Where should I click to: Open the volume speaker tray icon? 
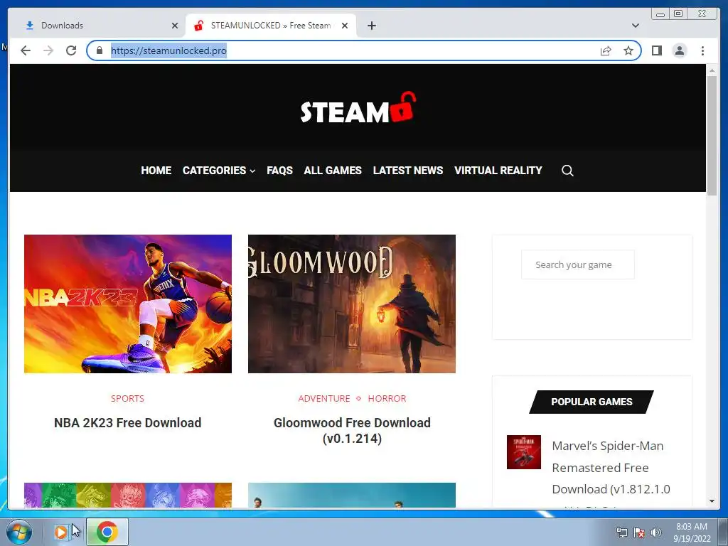click(655, 532)
